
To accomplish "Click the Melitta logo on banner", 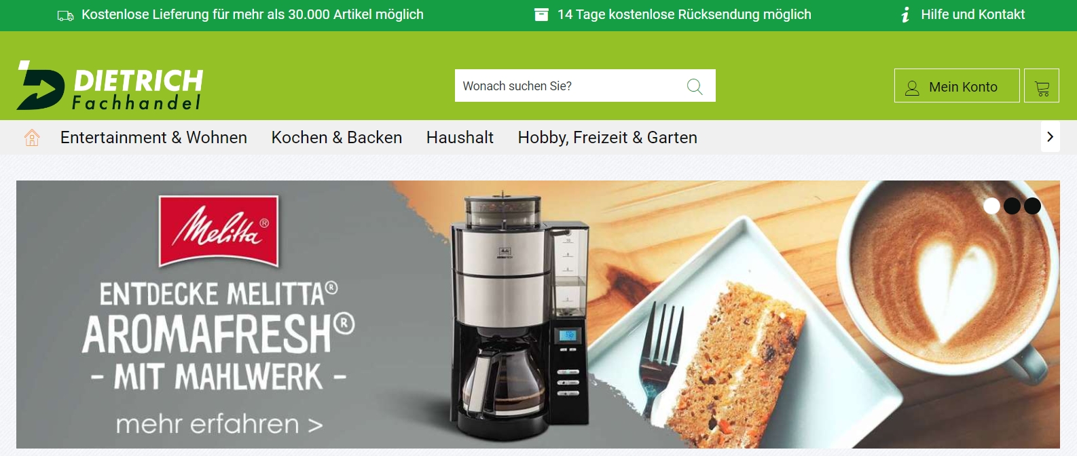I will coord(219,231).
